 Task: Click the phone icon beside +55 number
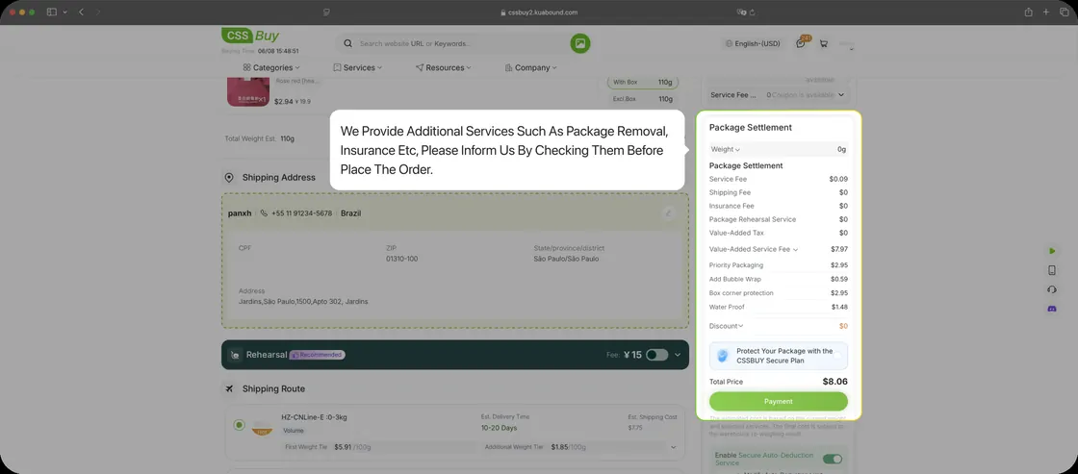pyautogui.click(x=264, y=212)
